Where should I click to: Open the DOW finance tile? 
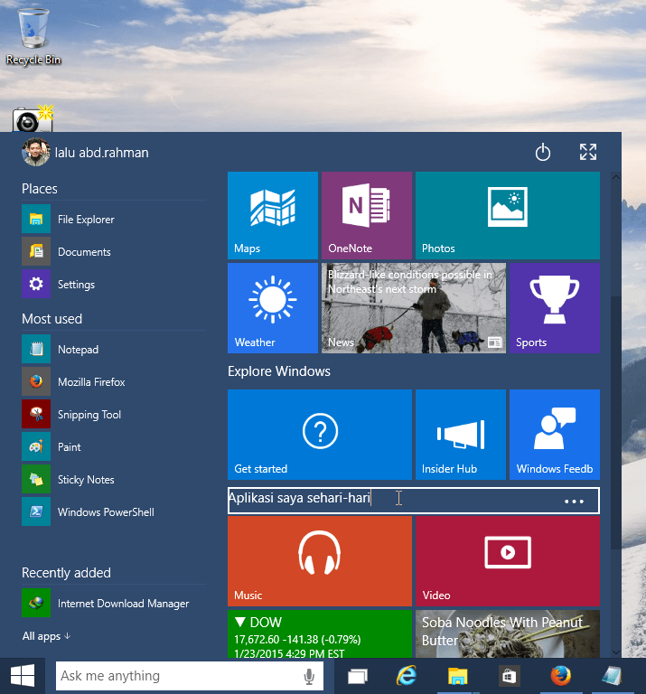tap(320, 633)
